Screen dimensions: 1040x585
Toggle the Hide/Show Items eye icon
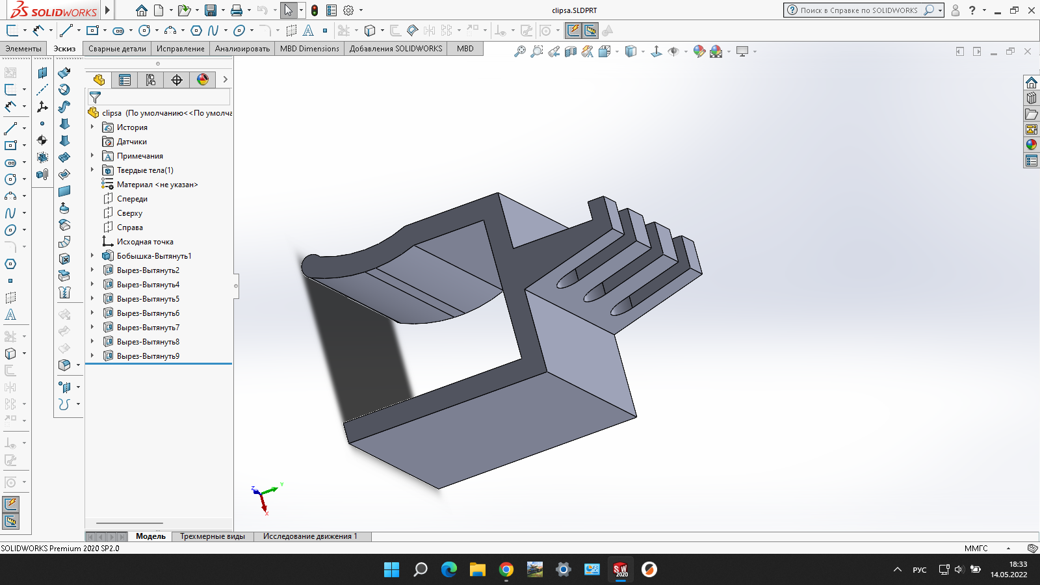(x=675, y=51)
